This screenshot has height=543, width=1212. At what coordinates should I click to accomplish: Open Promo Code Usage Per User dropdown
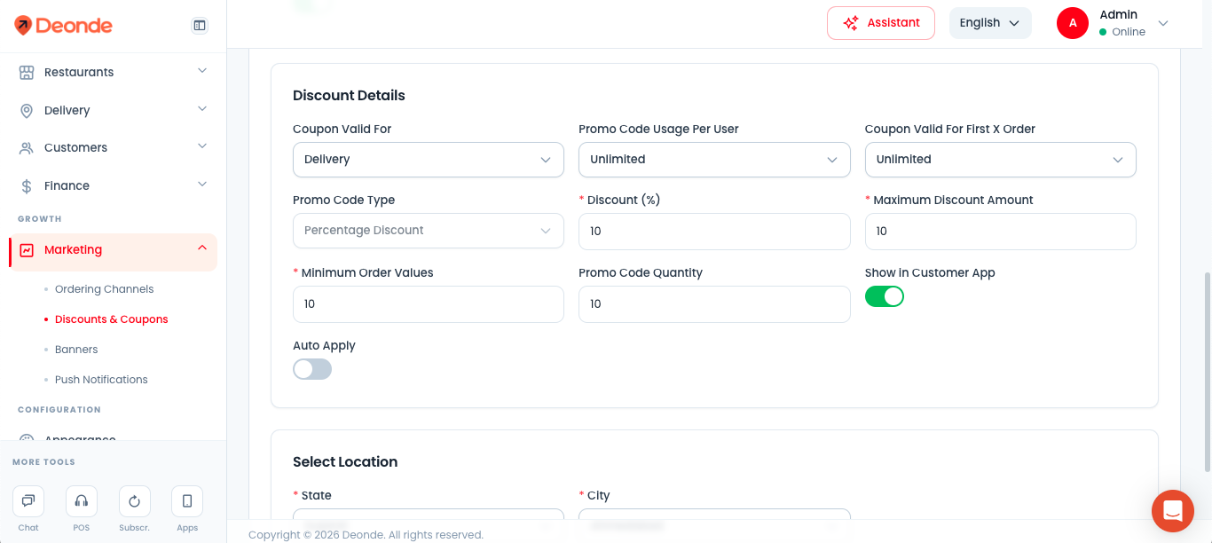click(714, 160)
